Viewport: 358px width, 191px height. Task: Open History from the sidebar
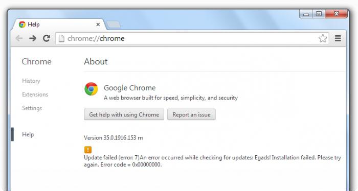click(31, 81)
